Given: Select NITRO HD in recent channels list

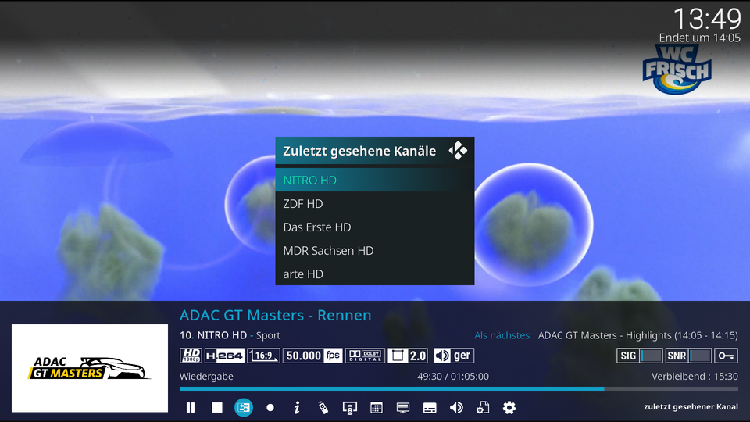Looking at the screenshot, I should click(x=374, y=181).
